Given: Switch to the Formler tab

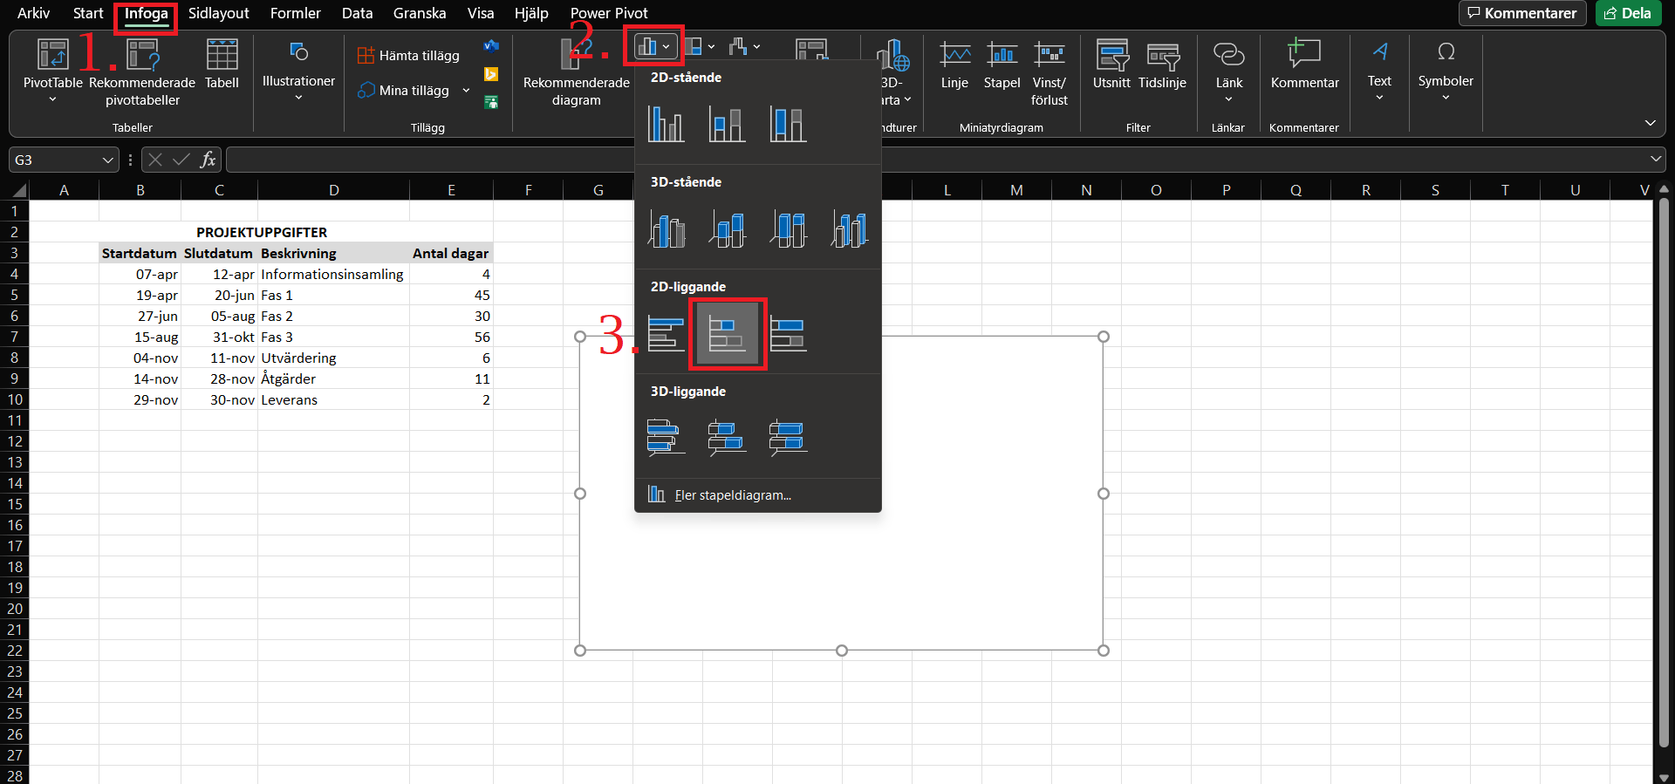Looking at the screenshot, I should click(295, 14).
